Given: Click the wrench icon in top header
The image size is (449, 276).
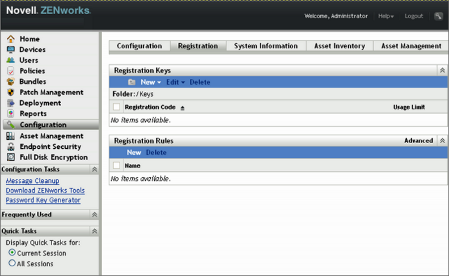Looking at the screenshot, I should (x=438, y=16).
